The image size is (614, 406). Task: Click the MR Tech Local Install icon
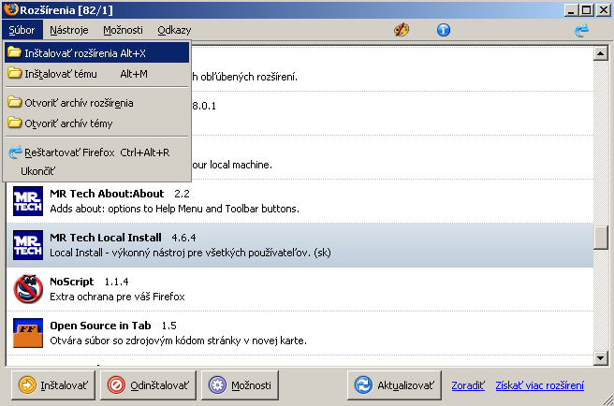pos(28,245)
